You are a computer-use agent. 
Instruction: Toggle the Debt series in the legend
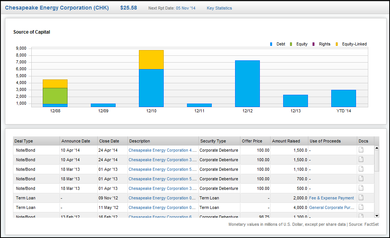point(278,44)
